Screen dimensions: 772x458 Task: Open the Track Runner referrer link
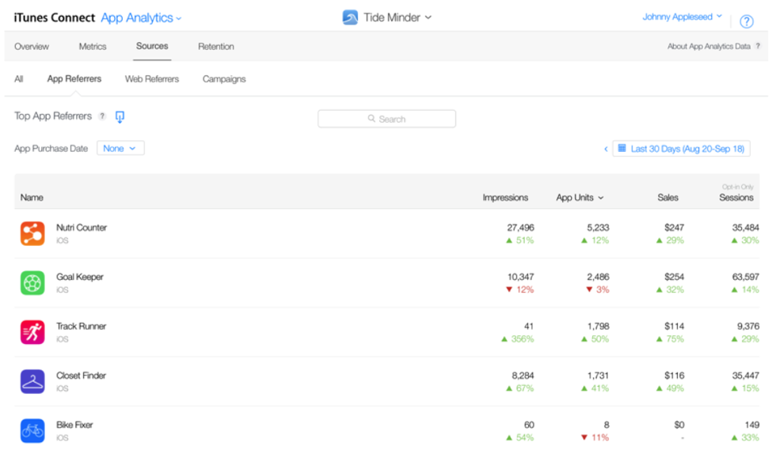click(82, 326)
